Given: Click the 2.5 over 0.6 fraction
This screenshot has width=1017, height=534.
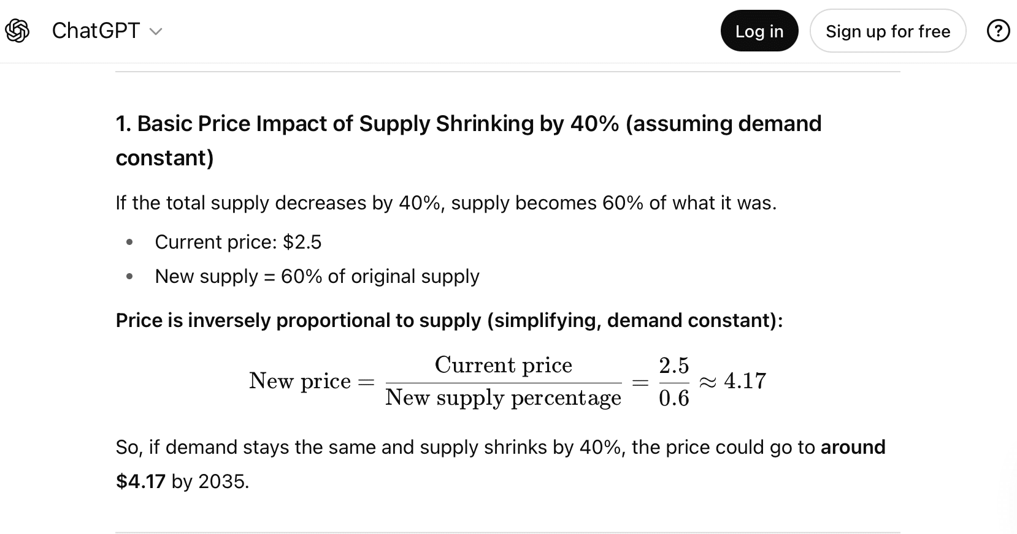Looking at the screenshot, I should point(674,382).
